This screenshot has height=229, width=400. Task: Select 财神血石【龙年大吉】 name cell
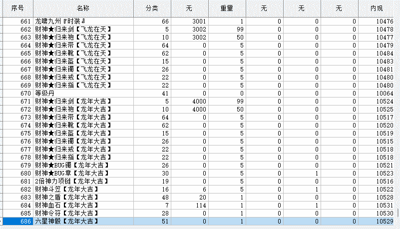click(83, 205)
